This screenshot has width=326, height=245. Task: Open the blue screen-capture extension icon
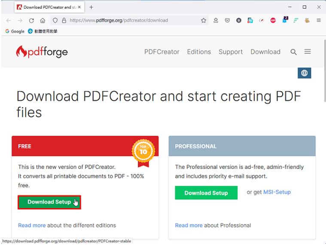[250, 20]
